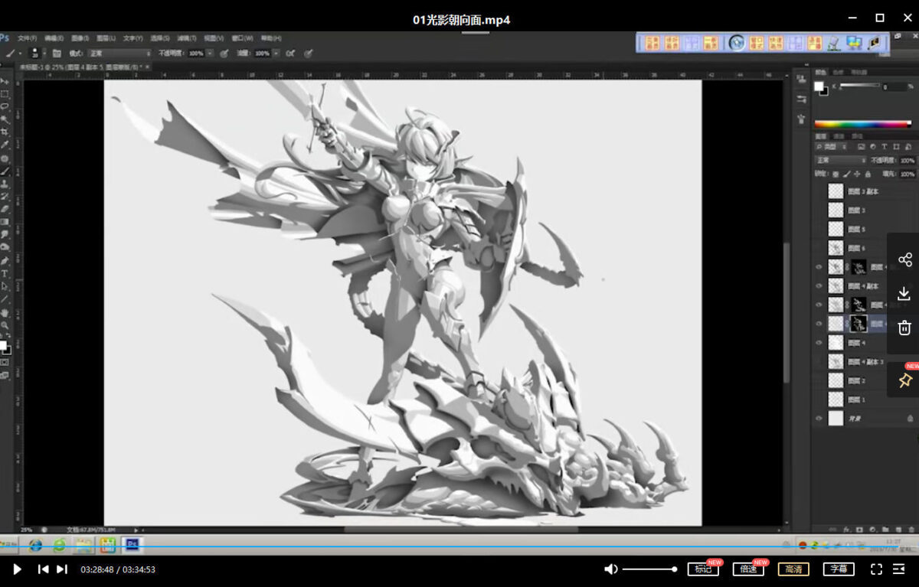Select the 图层 5 layer thumbnail
The height and width of the screenshot is (587, 919).
tap(836, 229)
